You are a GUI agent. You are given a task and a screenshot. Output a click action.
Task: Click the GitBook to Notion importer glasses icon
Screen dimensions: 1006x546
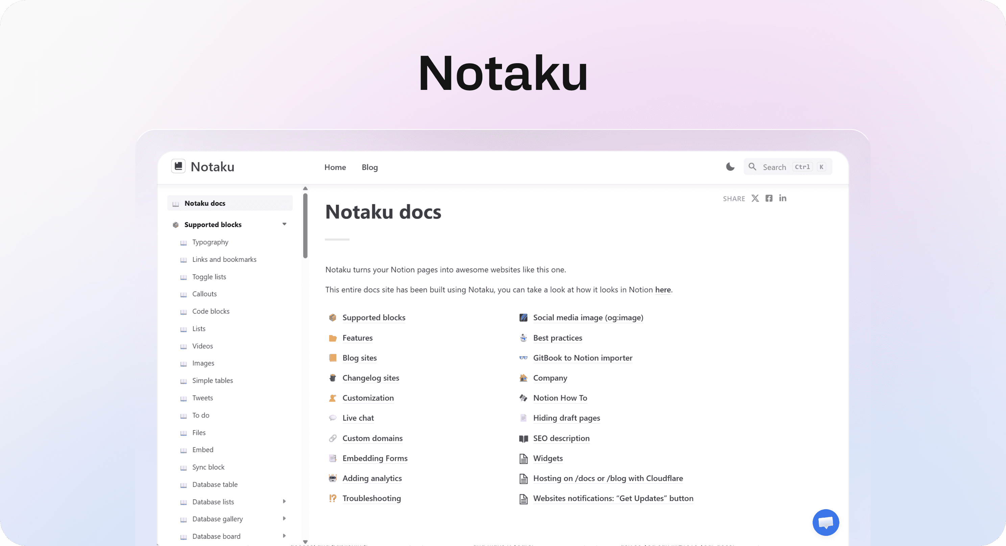(x=523, y=357)
